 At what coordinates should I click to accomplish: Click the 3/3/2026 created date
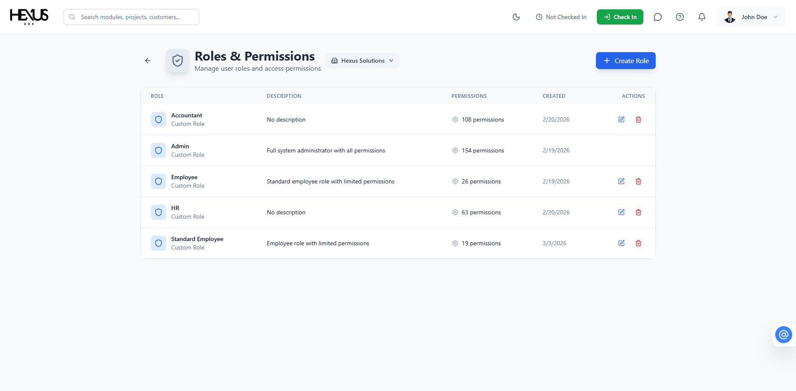click(554, 243)
